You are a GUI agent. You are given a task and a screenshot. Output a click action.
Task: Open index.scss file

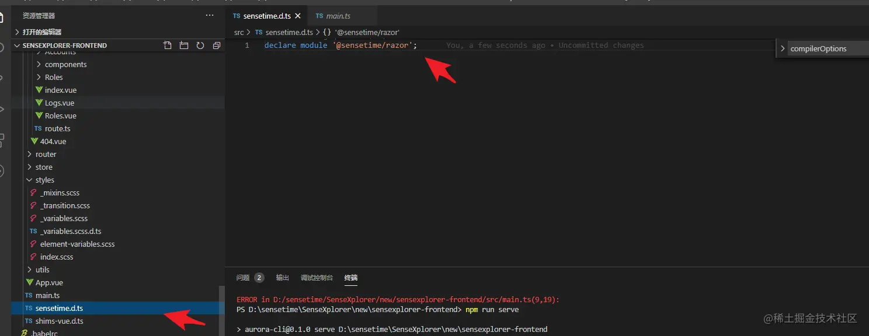[118, 257]
